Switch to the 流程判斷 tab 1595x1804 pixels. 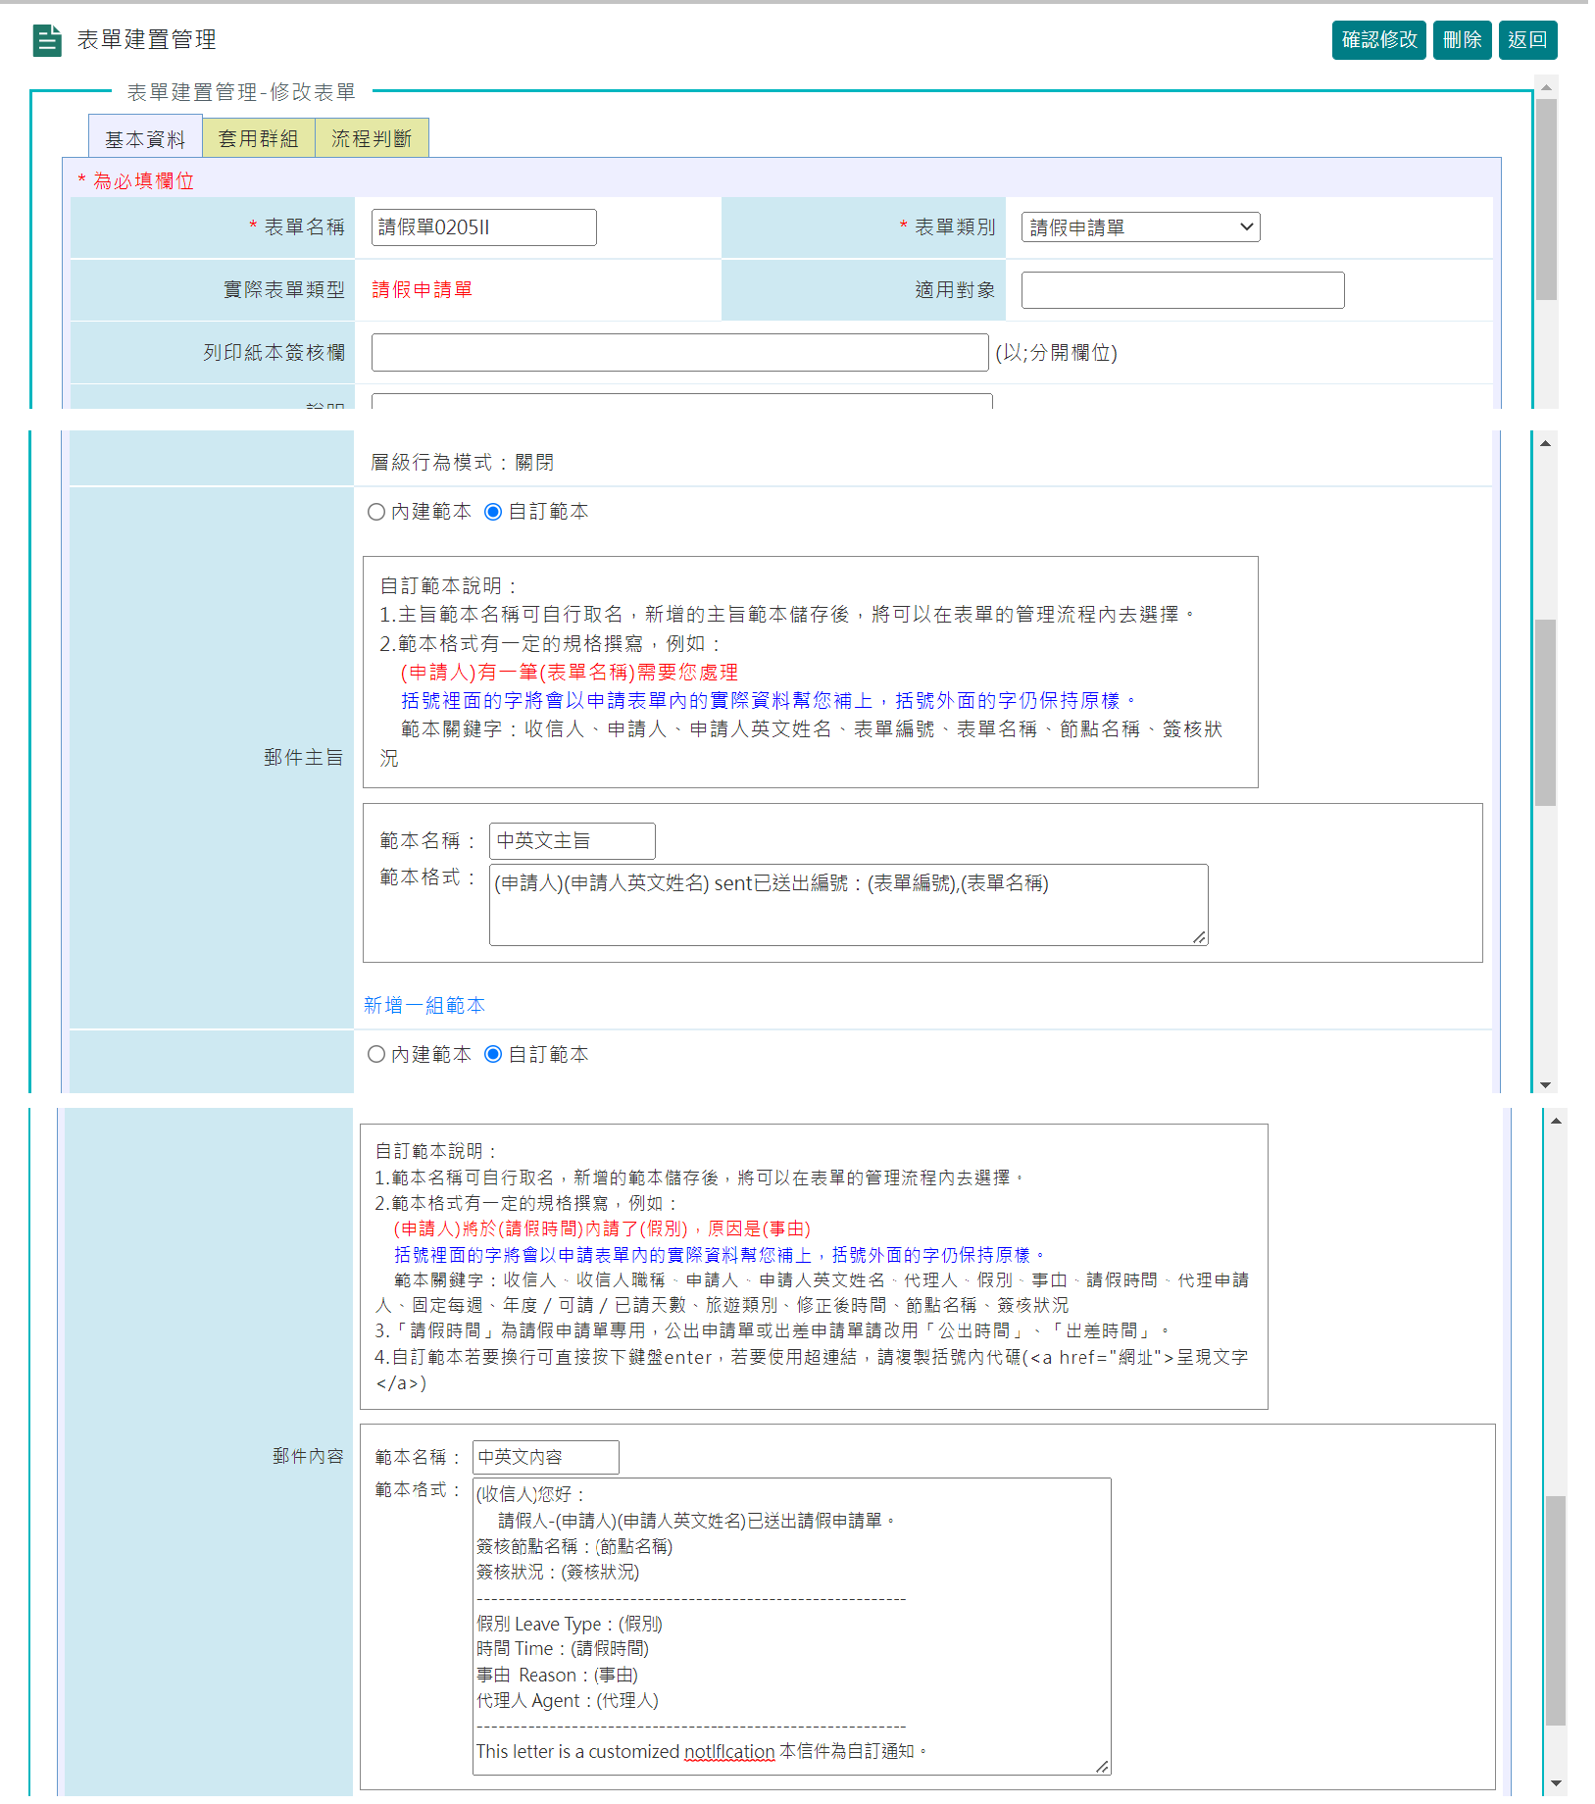(x=373, y=137)
